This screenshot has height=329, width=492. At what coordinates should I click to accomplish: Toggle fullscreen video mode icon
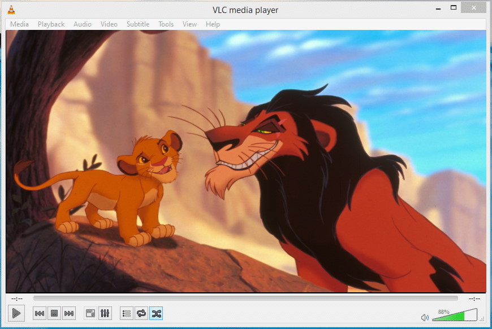90,313
